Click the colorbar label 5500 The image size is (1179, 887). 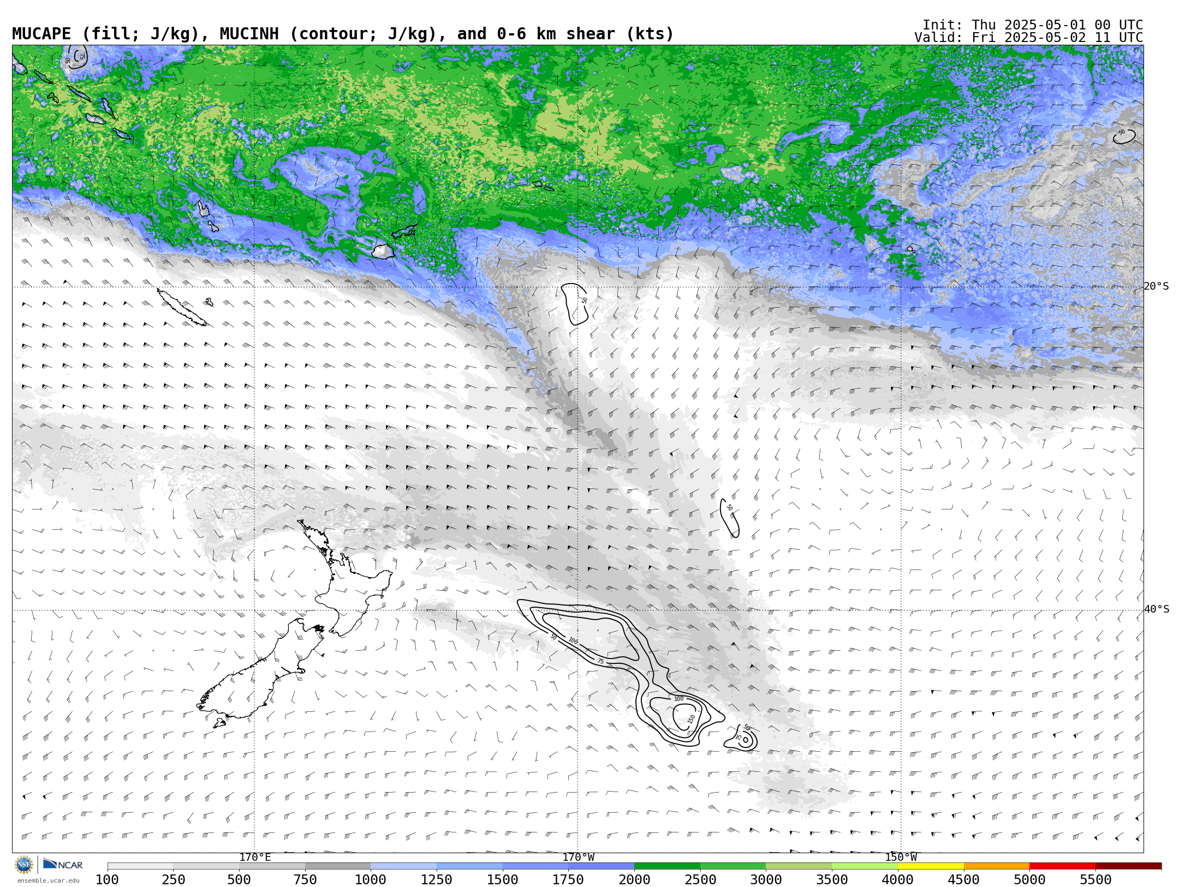pos(1095,879)
